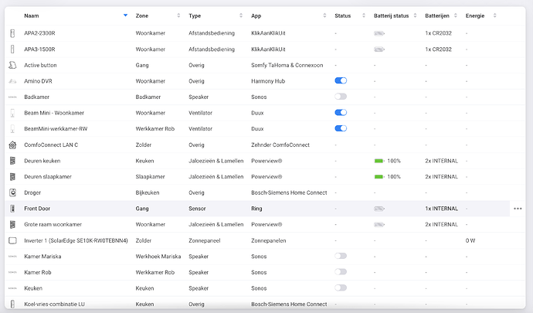
Task: Enable the Kamer Rob speaker switch
Action: coord(341,272)
